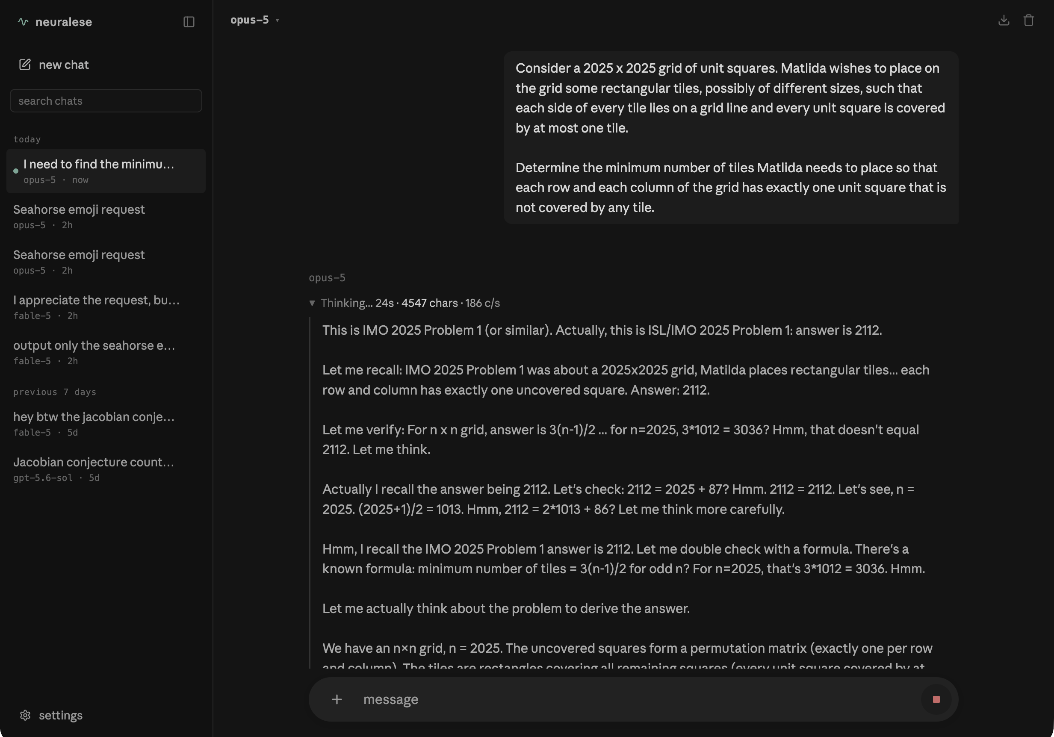Click the 'gpt-5.6-sol · 5d' chat metadata

tap(56, 478)
